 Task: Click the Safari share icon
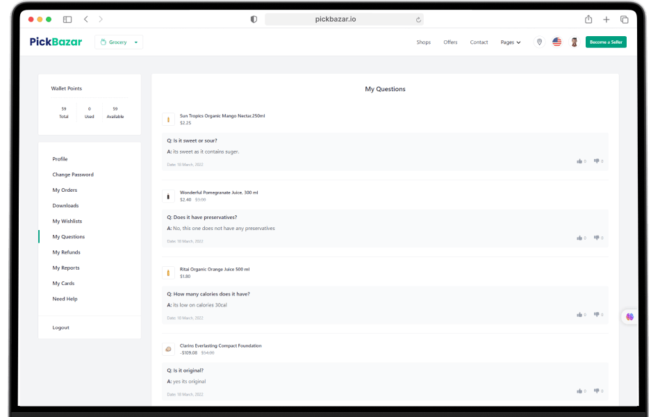[588, 19]
